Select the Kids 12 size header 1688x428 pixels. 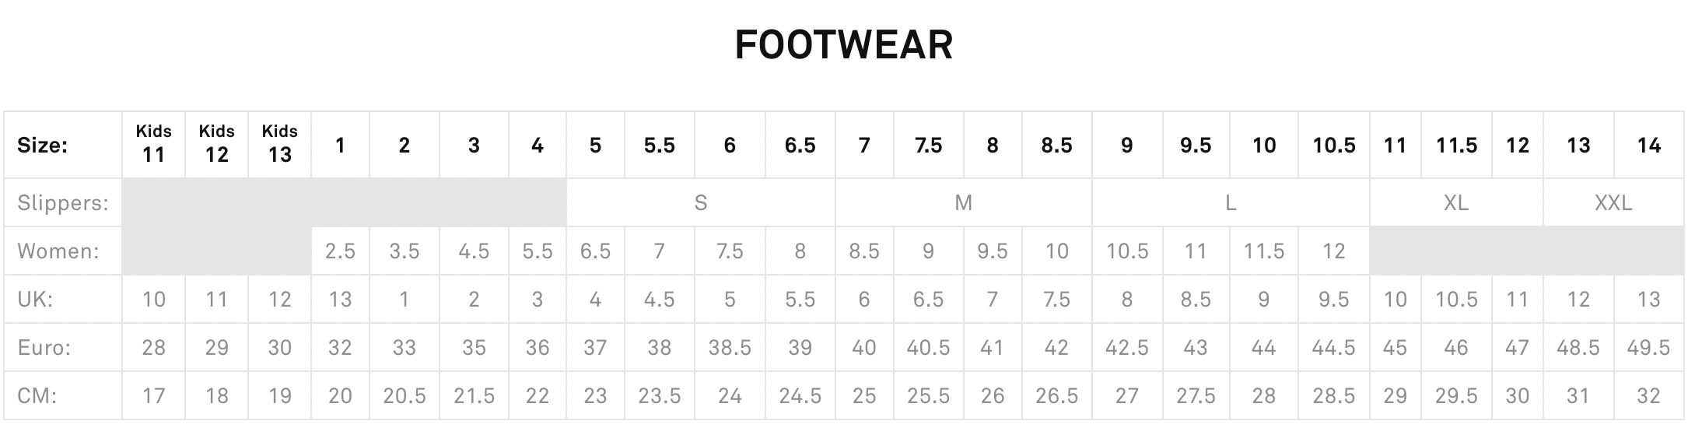(217, 145)
